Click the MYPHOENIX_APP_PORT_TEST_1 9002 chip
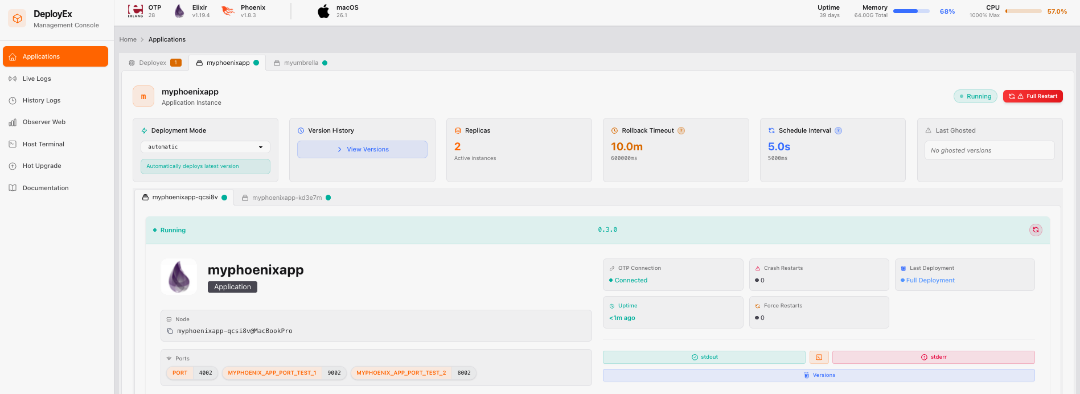Image resolution: width=1080 pixels, height=394 pixels. (x=284, y=373)
